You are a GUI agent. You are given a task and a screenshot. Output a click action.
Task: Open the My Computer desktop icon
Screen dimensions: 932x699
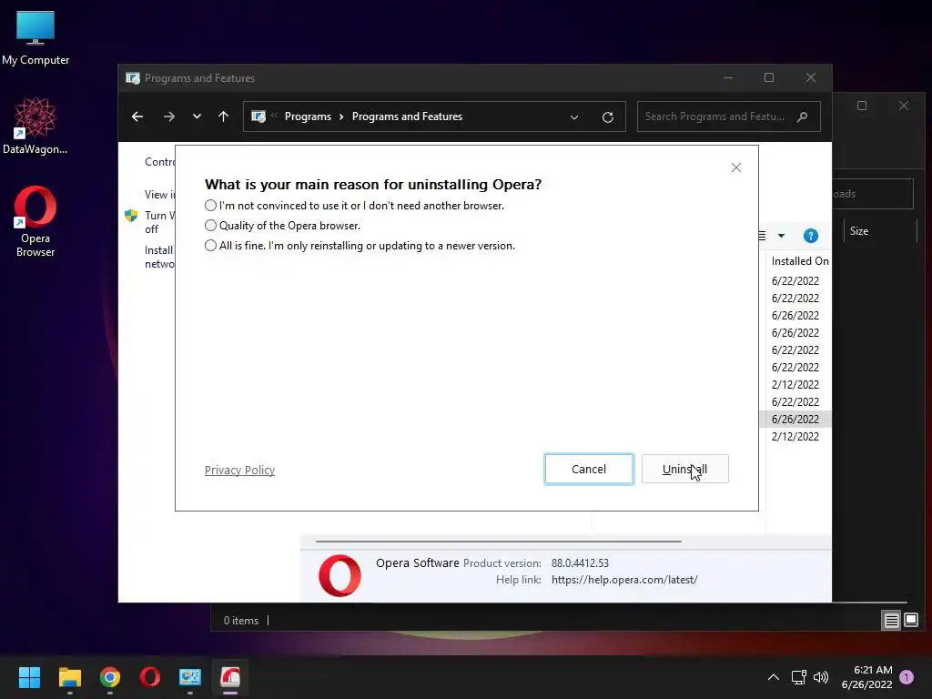coord(35,37)
